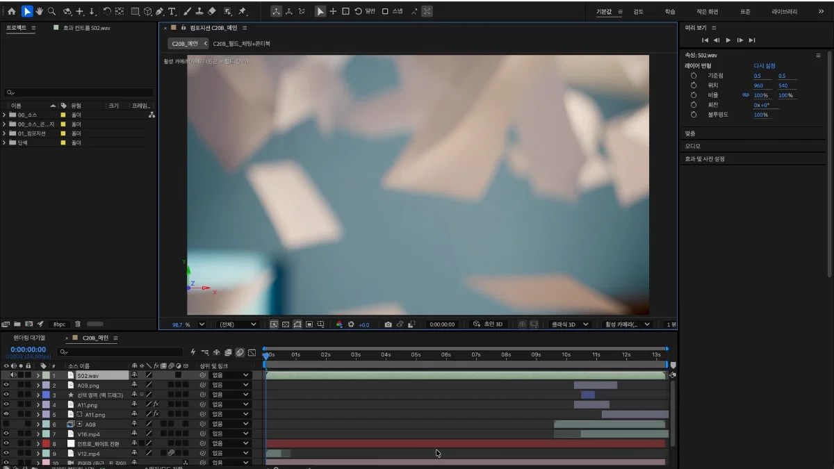This screenshot has width=834, height=469.
Task: Click the Play button in preview panel
Action: coord(728,40)
